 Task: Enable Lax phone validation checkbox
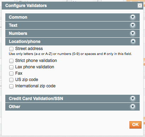pos(11,67)
